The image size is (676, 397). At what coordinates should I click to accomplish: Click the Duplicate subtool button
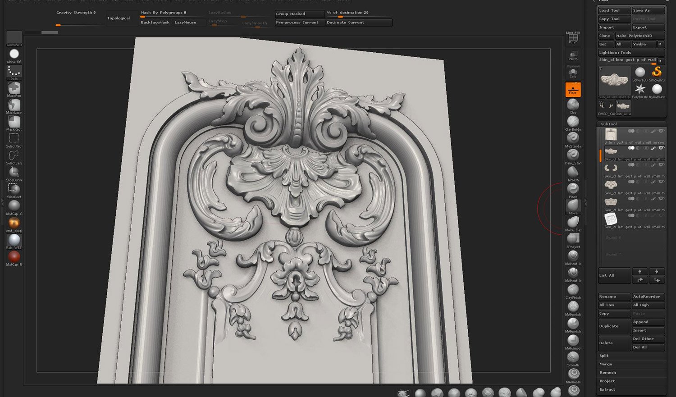pos(614,326)
